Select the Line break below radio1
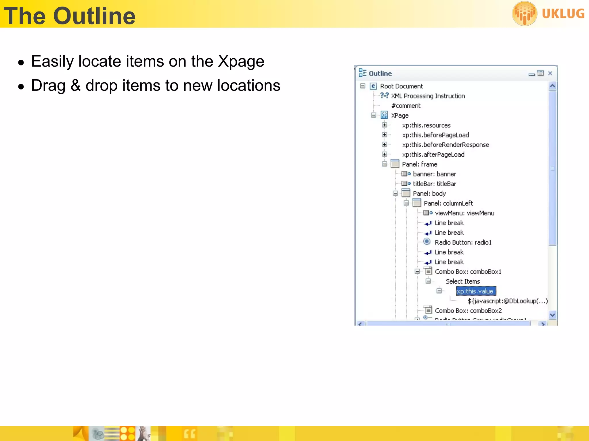 [449, 252]
